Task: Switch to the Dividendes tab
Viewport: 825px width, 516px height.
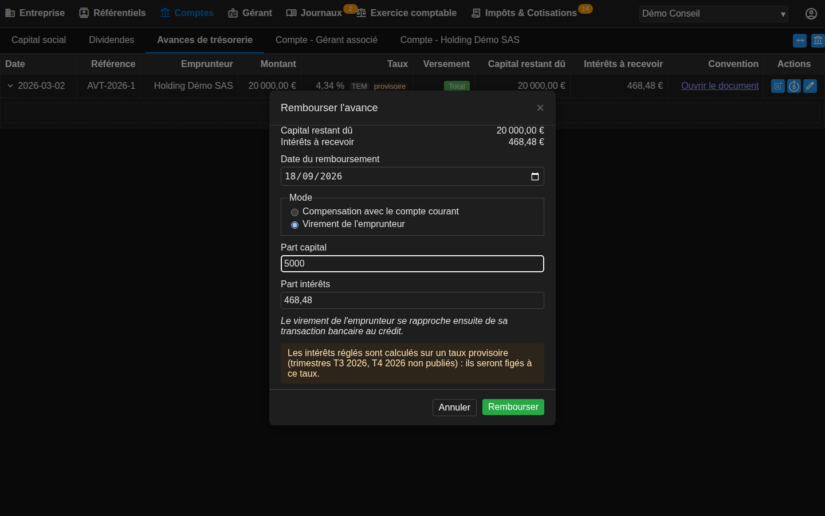Action: [x=111, y=40]
